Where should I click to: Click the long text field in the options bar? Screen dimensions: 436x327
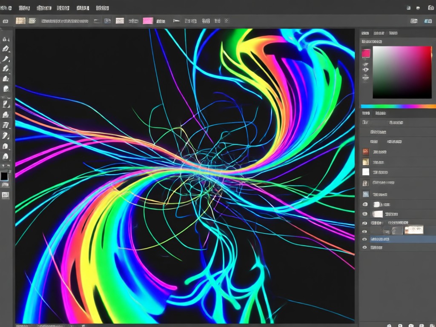point(65,21)
